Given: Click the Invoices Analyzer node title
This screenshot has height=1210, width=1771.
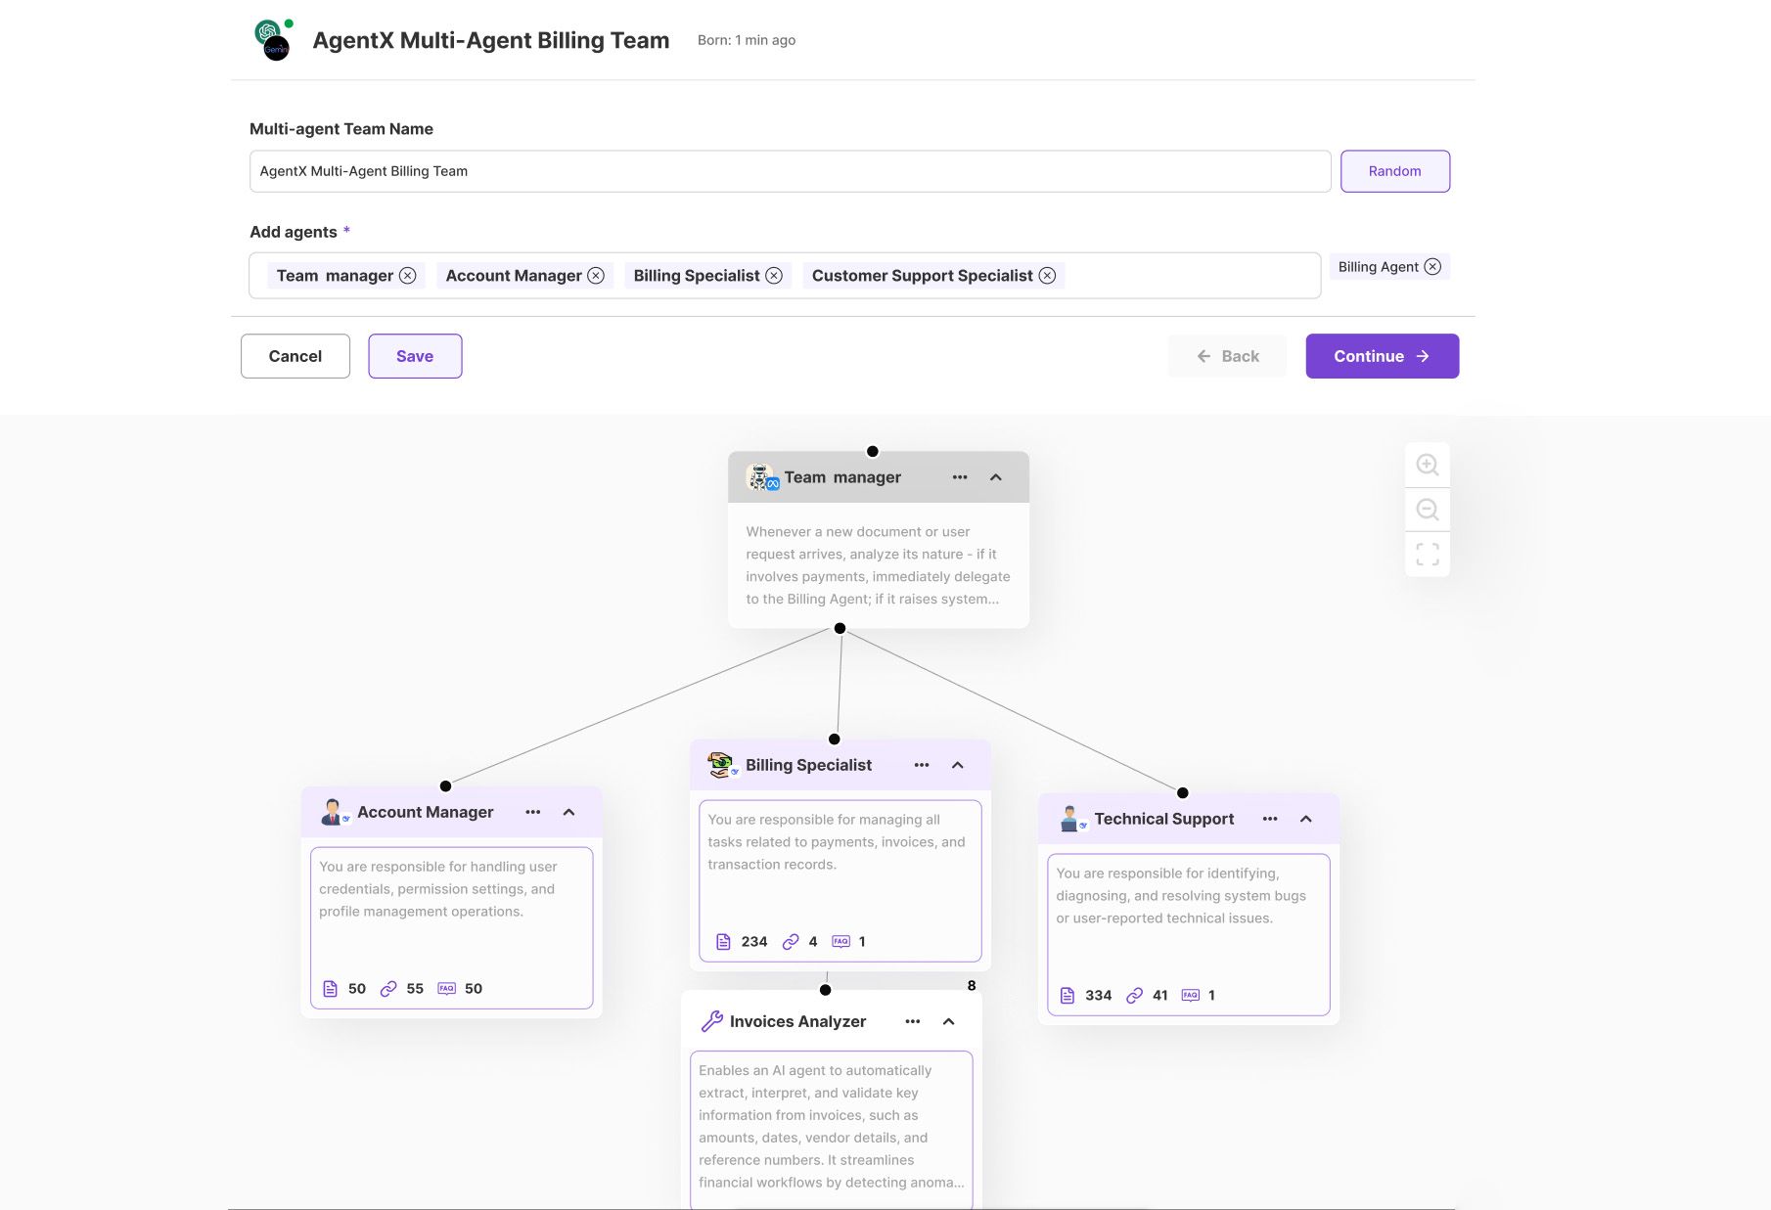Looking at the screenshot, I should 797,1021.
